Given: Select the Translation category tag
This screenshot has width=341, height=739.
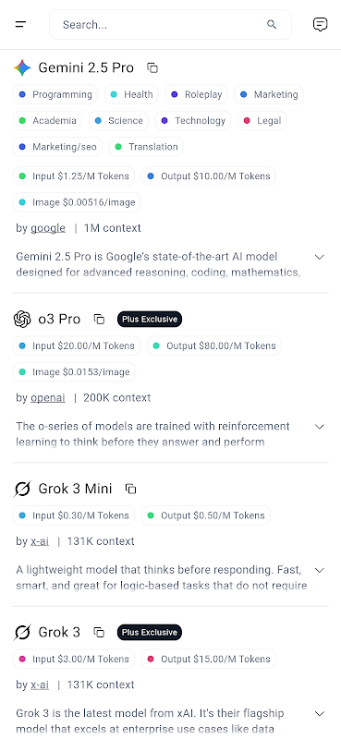Looking at the screenshot, I should (x=146, y=147).
